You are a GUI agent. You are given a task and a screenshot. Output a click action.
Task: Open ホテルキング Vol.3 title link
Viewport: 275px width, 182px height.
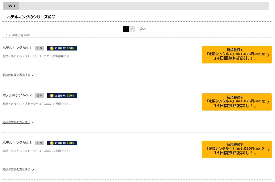tap(17, 143)
